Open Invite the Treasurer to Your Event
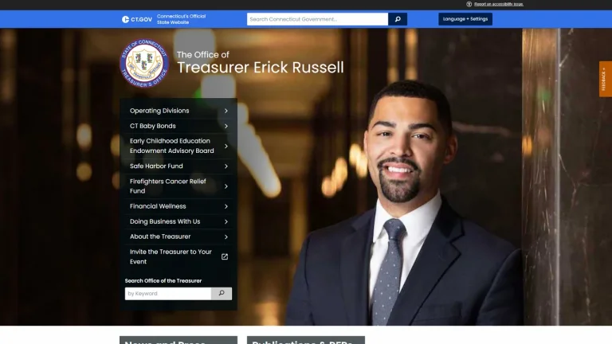The width and height of the screenshot is (612, 344). pyautogui.click(x=171, y=256)
